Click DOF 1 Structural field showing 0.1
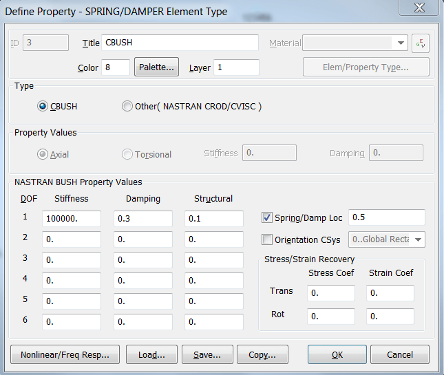Image resolution: width=444 pixels, height=375 pixels. (214, 219)
